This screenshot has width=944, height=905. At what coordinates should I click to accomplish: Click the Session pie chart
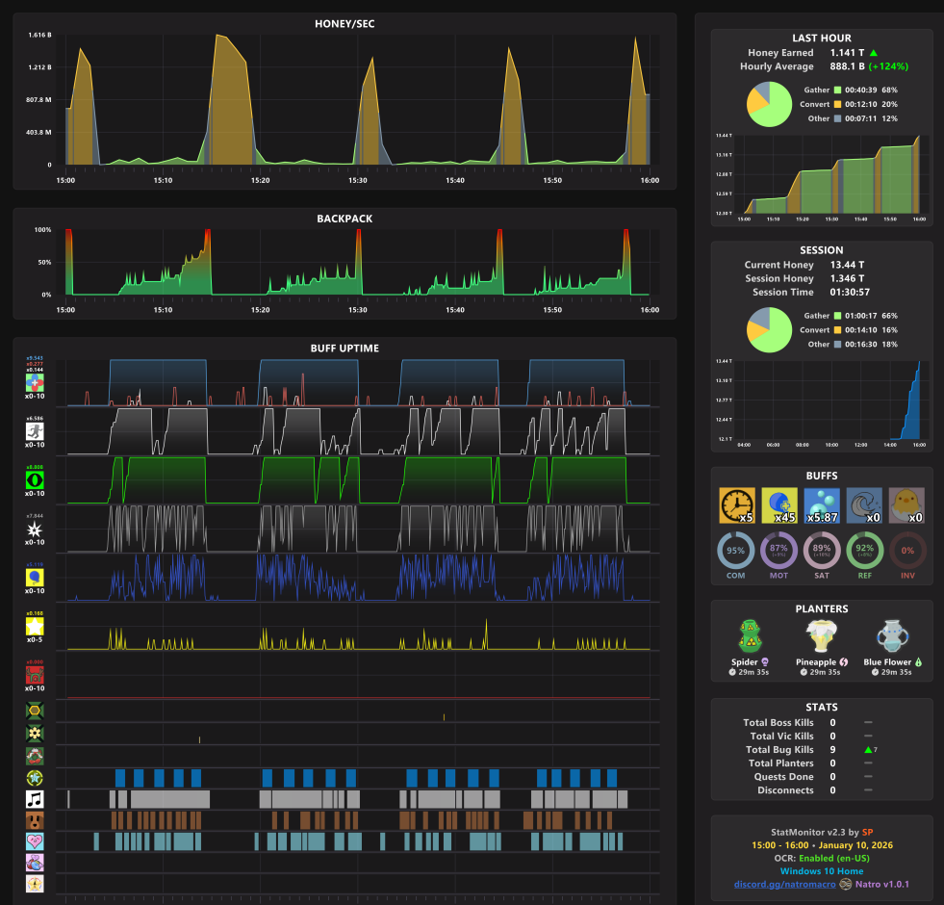point(770,330)
